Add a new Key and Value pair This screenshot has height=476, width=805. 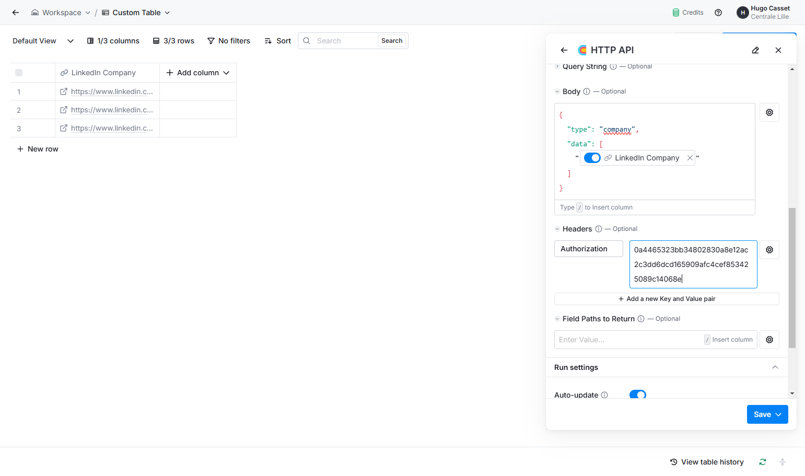[667, 299]
